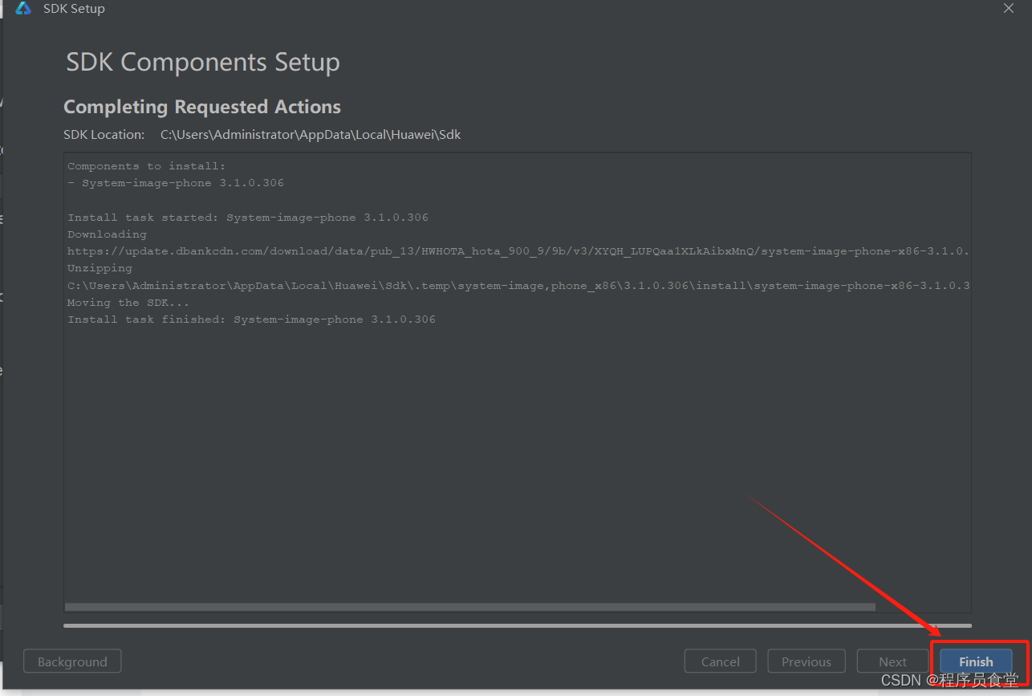
Task: Click the 'Downloading' log line
Action: tap(107, 234)
